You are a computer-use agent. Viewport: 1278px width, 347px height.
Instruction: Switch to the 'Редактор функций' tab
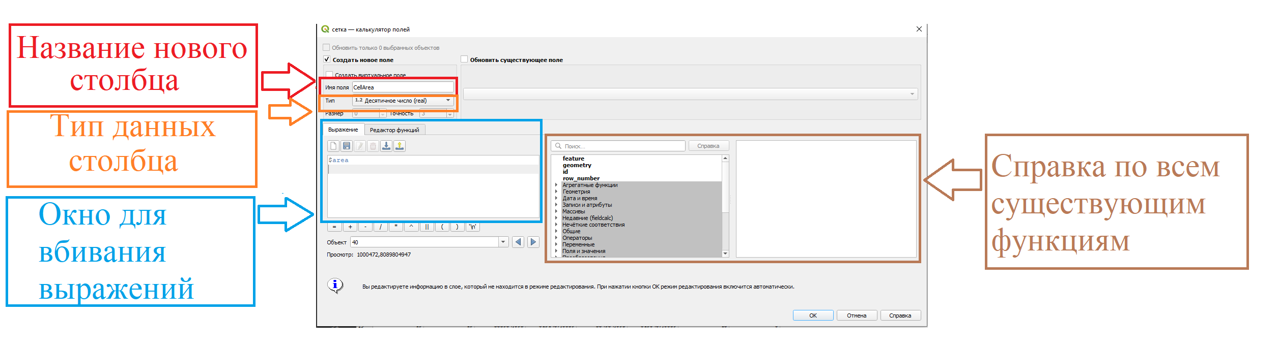click(394, 130)
